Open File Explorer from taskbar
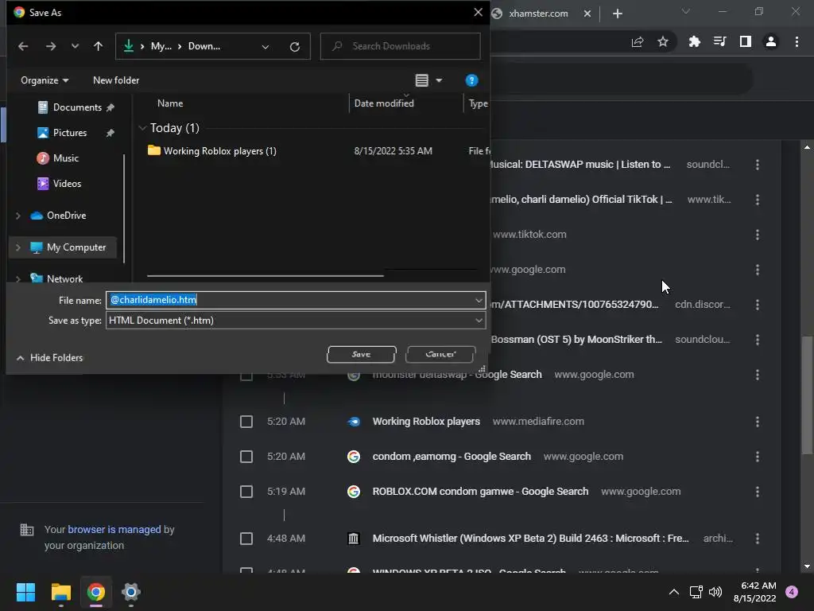814x611 pixels. [x=60, y=592]
